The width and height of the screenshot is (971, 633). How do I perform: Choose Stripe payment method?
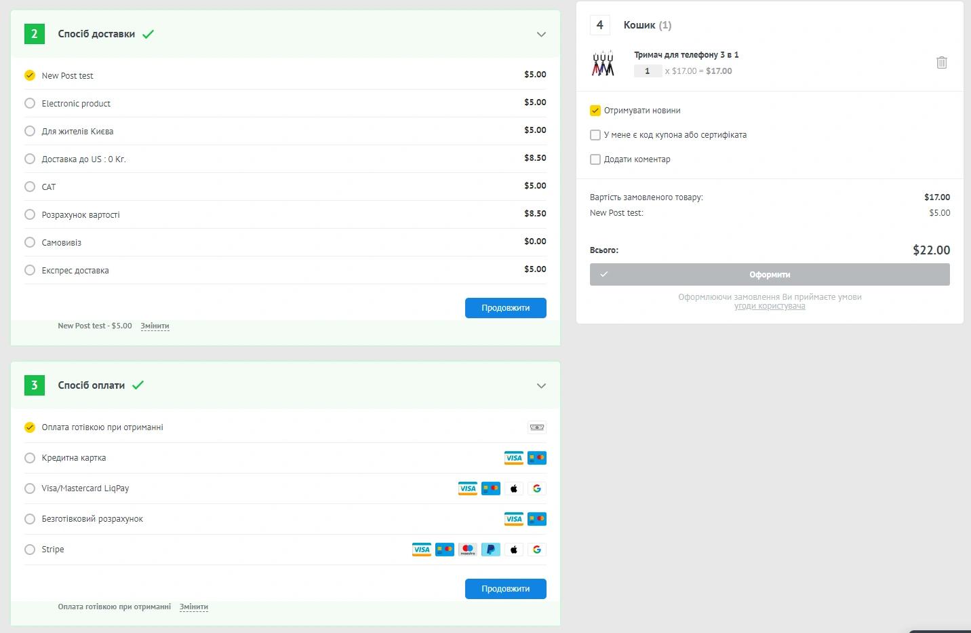pyautogui.click(x=30, y=550)
